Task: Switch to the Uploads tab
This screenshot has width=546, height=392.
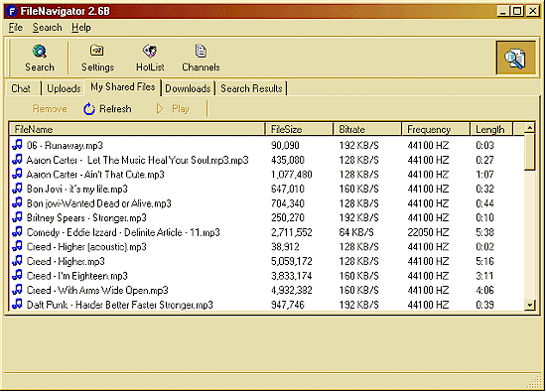Action: pyautogui.click(x=64, y=88)
